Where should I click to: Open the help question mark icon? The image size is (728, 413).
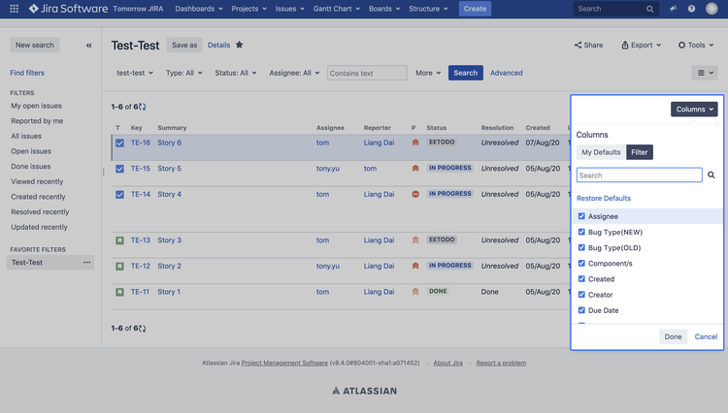click(x=692, y=9)
